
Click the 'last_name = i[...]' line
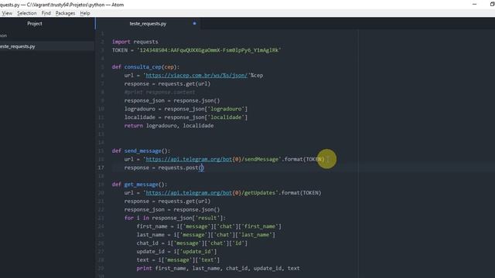[206, 235]
